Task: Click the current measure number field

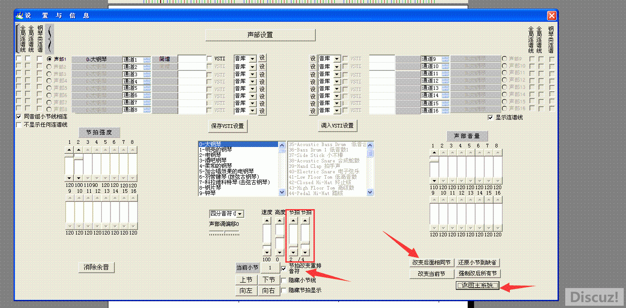Action: (x=270, y=268)
